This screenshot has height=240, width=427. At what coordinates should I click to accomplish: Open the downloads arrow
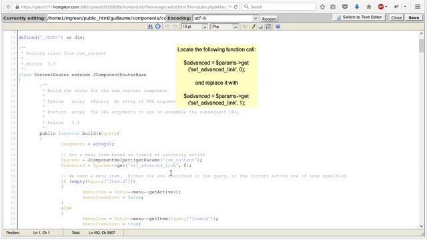click(x=357, y=7)
